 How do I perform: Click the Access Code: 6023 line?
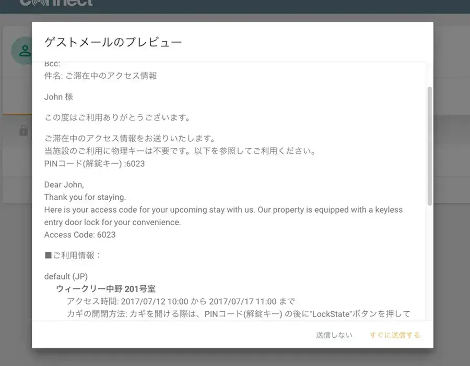coord(80,235)
